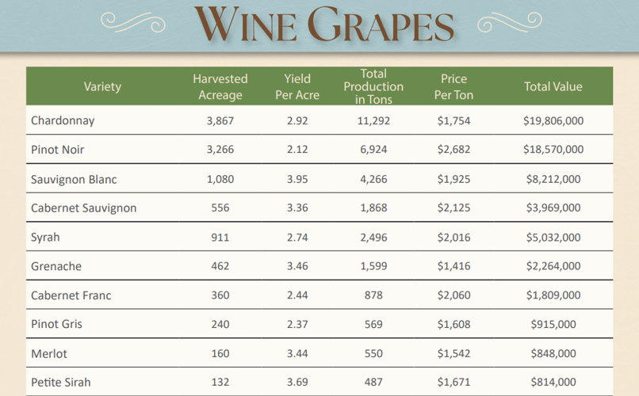
Task: Select Merlot's total value $848,000
Action: coord(553,353)
